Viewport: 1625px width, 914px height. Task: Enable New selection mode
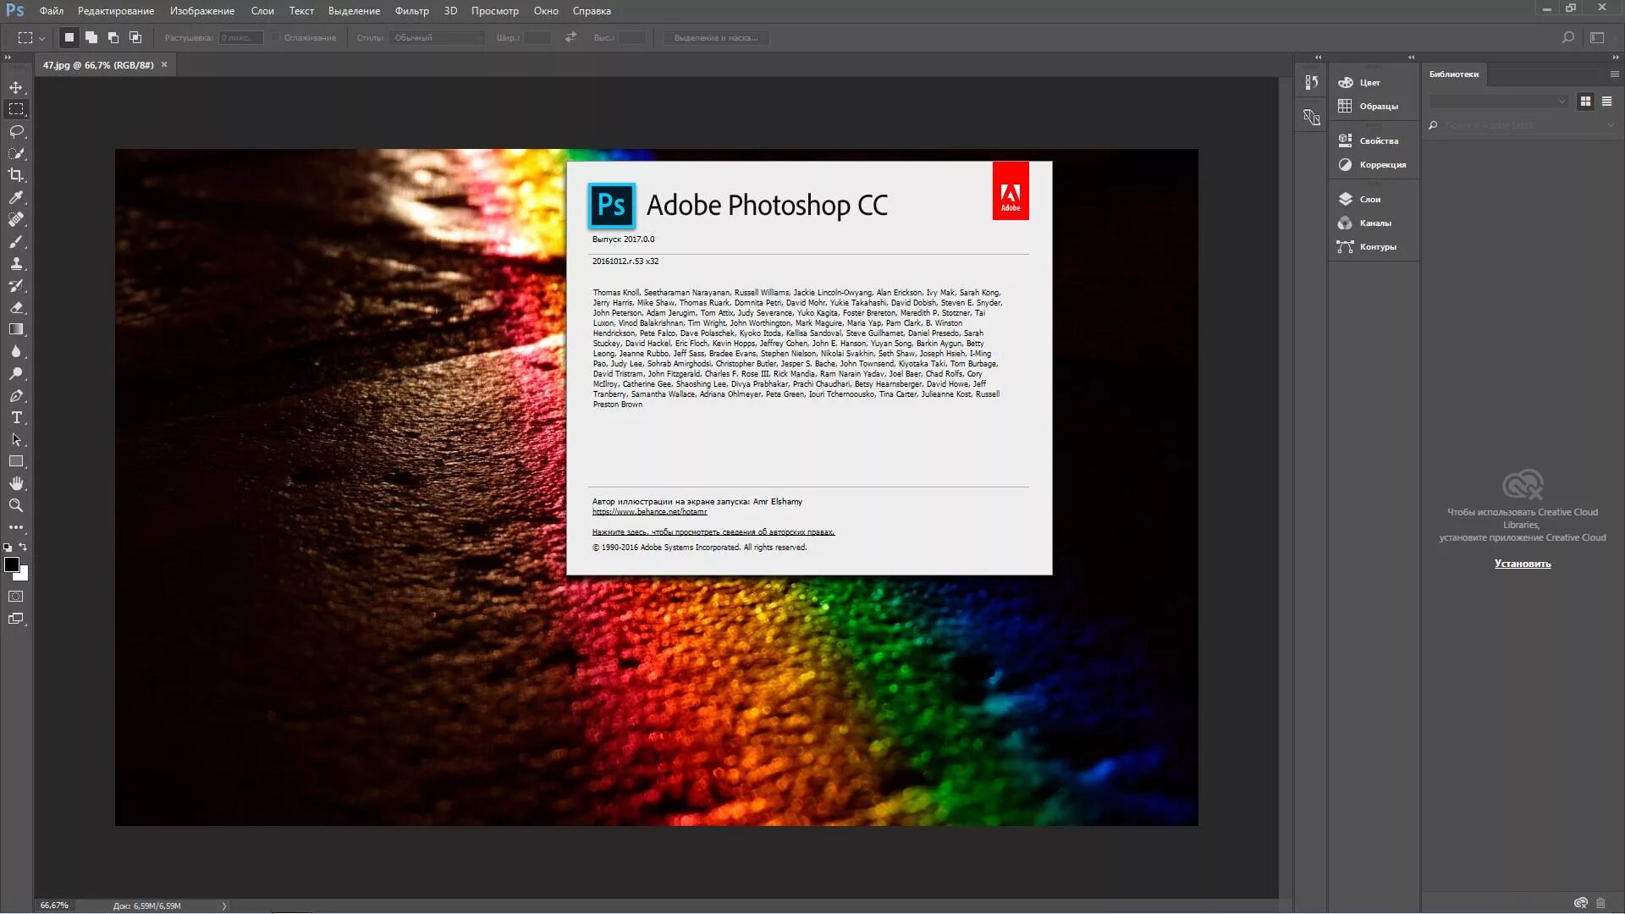pyautogui.click(x=69, y=37)
